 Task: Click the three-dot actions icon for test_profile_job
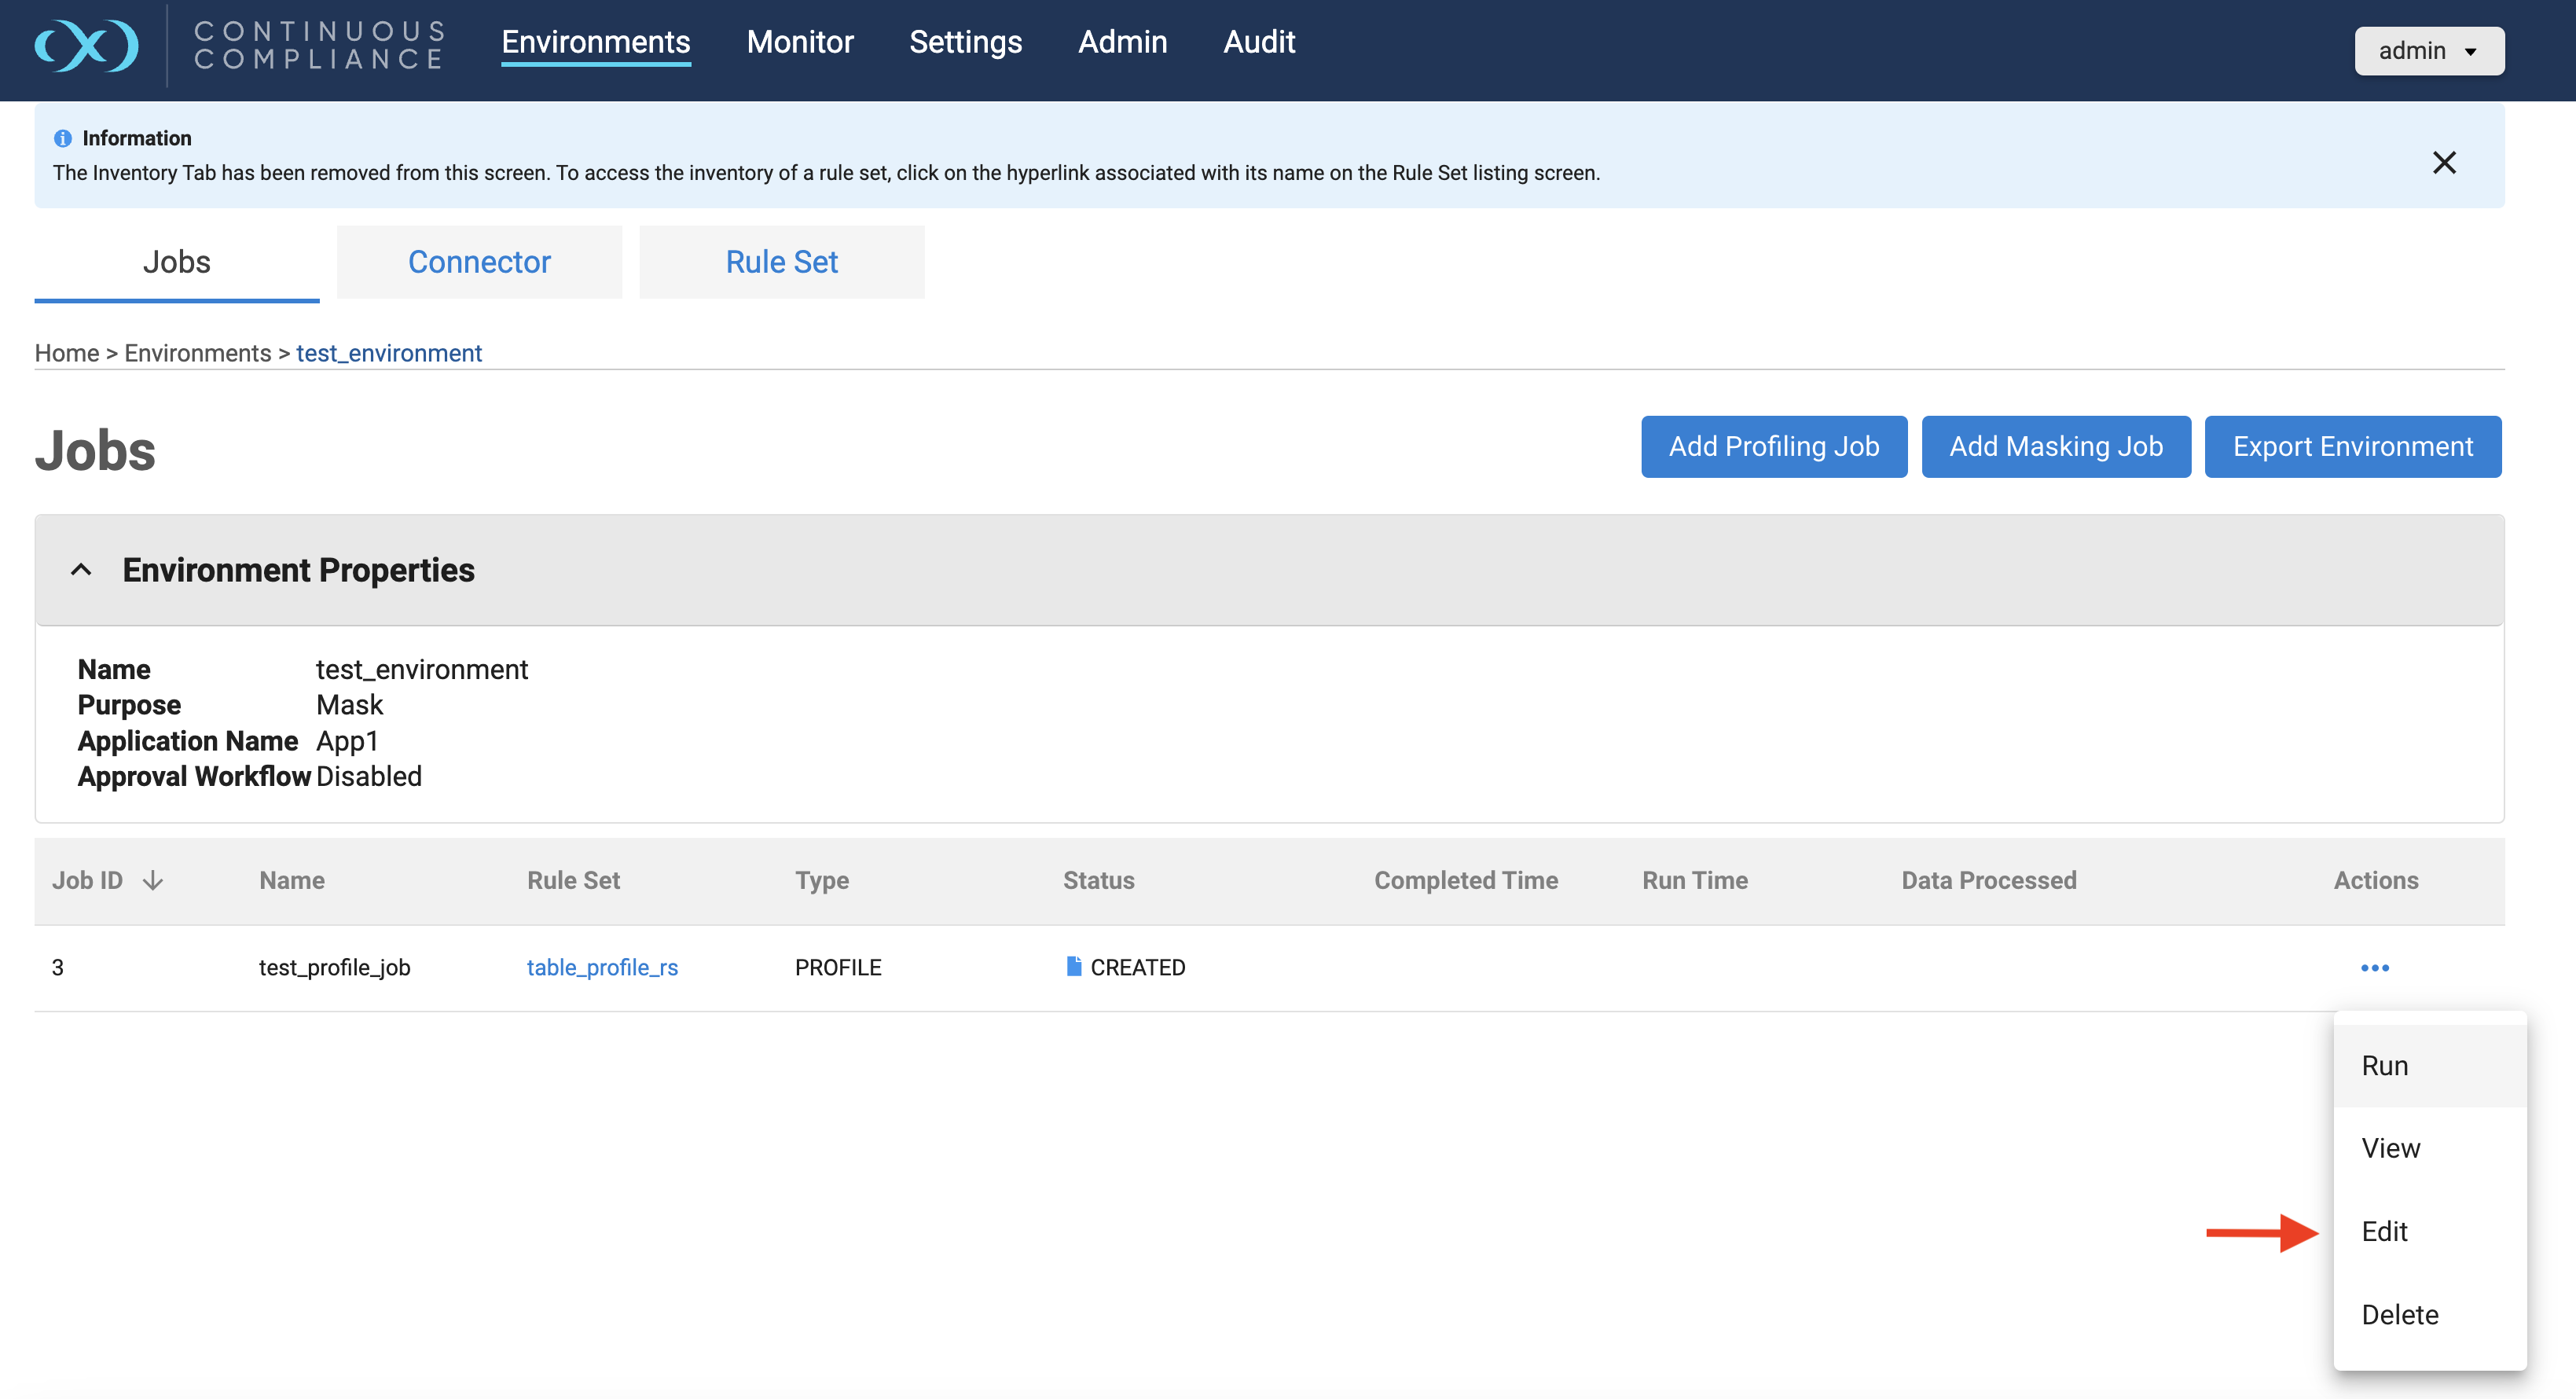point(2374,967)
